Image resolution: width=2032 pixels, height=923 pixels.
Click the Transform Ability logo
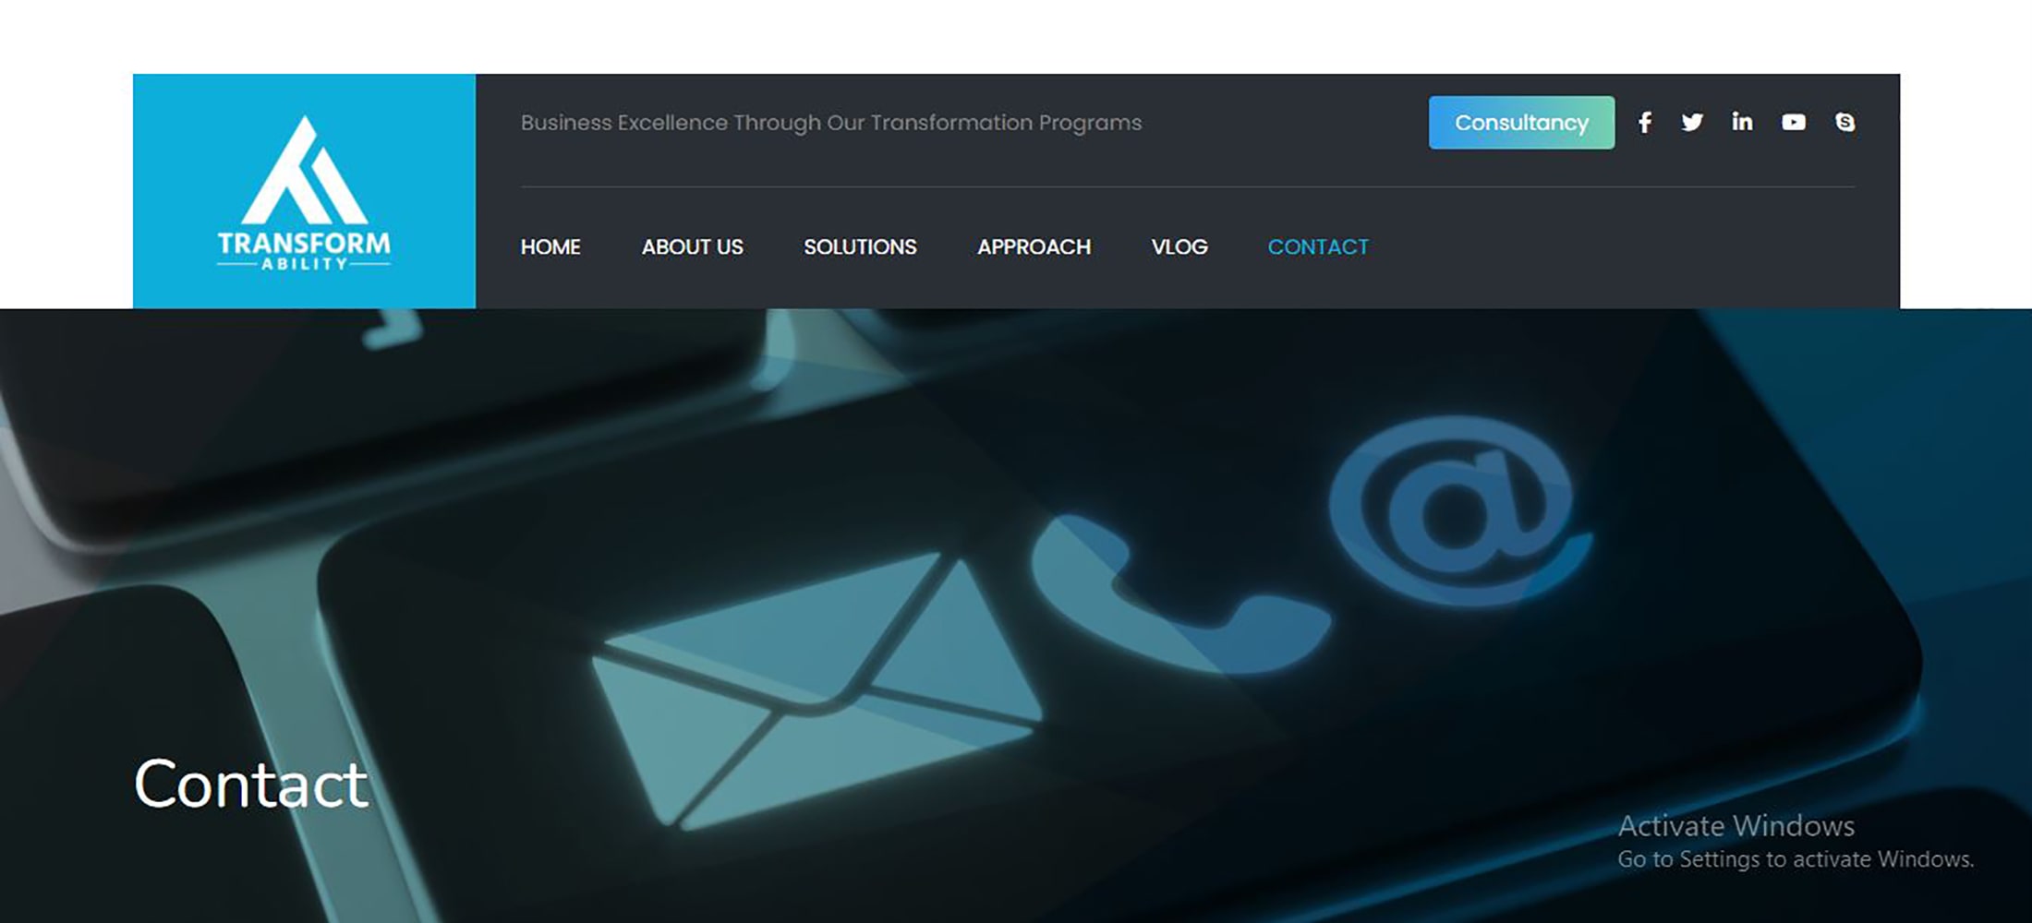pos(304,192)
